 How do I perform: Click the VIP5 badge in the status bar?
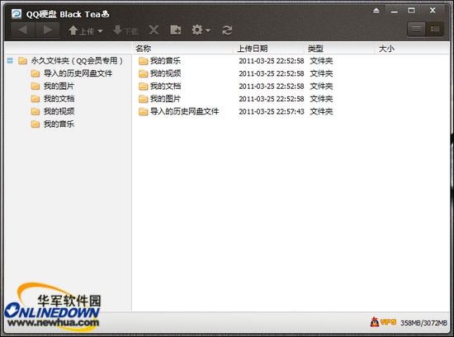383,321
